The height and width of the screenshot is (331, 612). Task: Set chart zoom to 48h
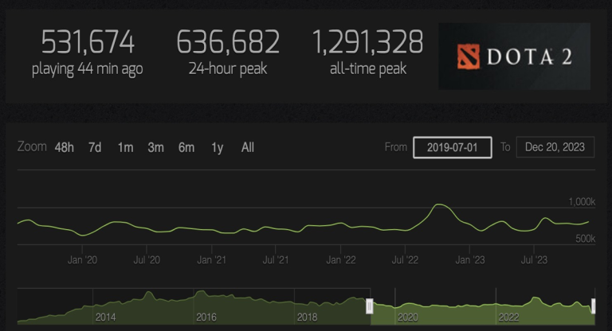(64, 147)
